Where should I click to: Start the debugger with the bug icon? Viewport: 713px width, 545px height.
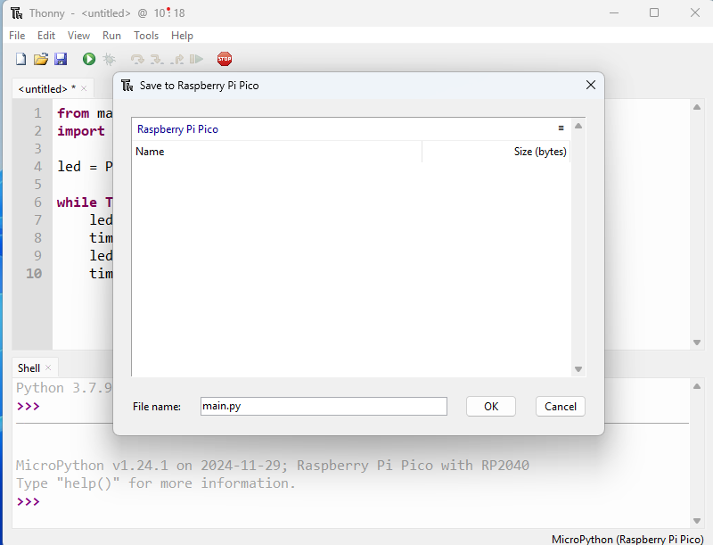tap(108, 59)
